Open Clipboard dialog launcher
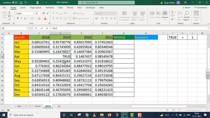210x118 pixels. 13,23
